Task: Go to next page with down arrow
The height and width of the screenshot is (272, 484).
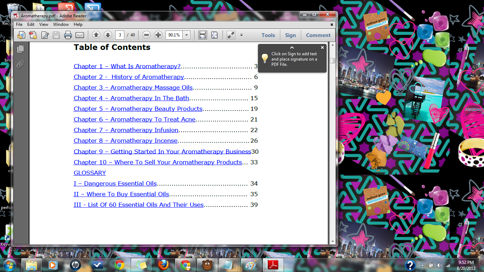Action: point(108,35)
